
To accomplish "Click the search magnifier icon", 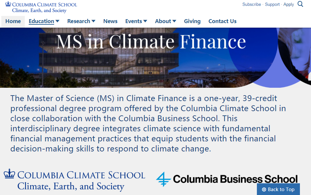I will (x=300, y=4).
